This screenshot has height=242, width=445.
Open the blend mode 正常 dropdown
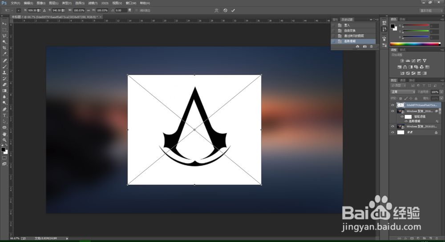coord(403,92)
